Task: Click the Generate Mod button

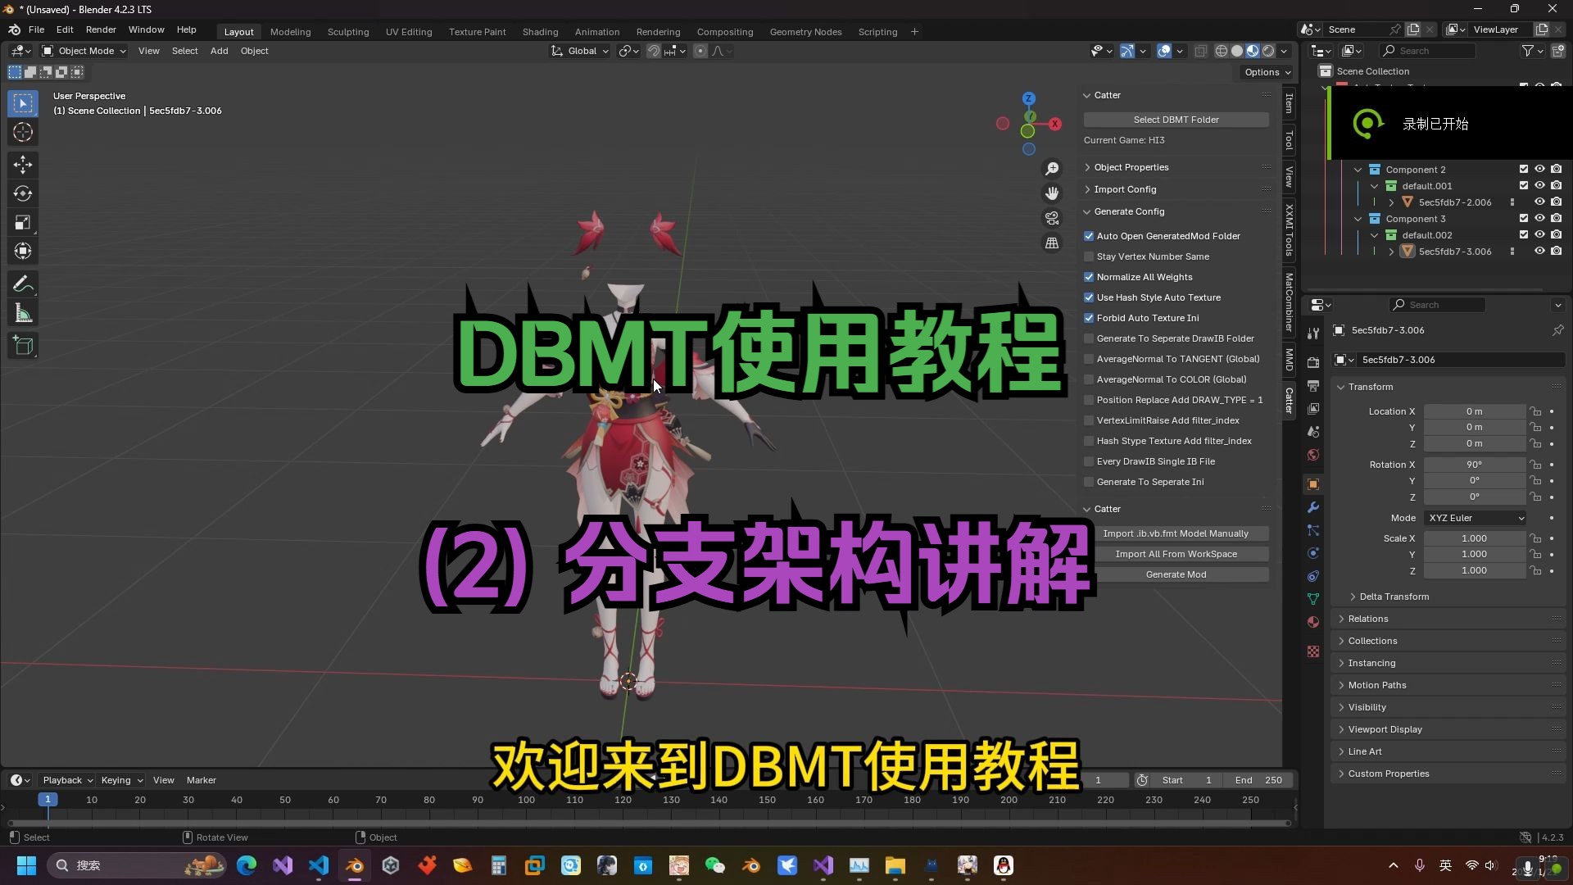Action: coord(1176,574)
